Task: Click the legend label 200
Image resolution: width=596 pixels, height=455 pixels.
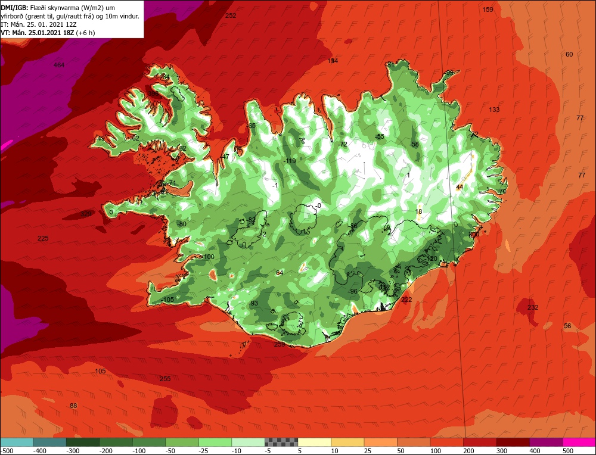Action: (468, 451)
